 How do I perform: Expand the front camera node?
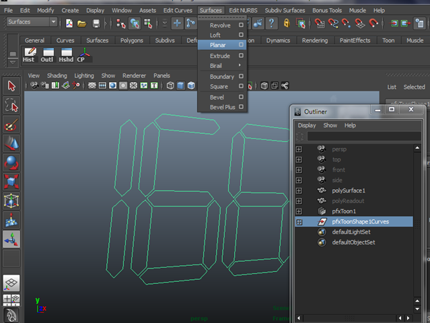coord(299,170)
